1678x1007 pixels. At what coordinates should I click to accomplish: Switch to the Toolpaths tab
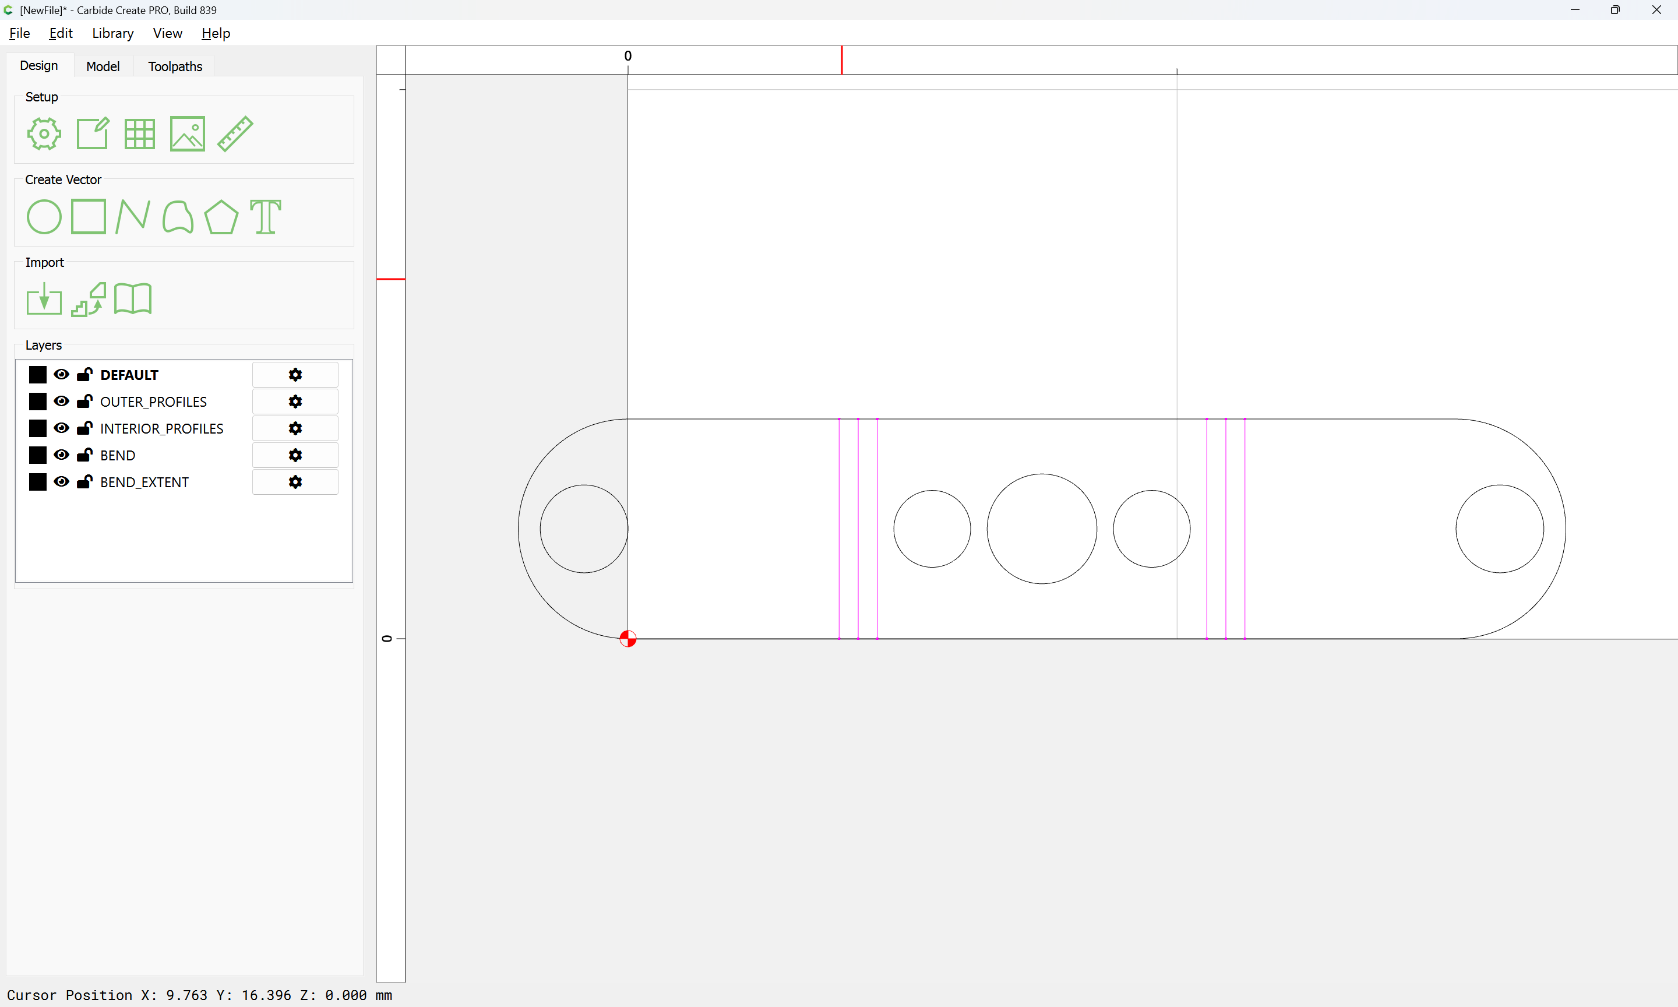click(x=175, y=66)
